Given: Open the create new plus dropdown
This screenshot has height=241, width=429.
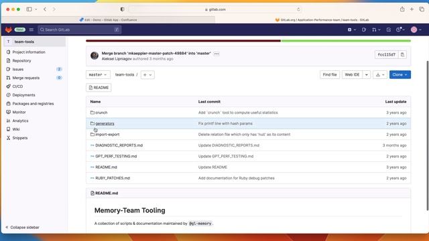Looking at the screenshot, I should point(351,29).
